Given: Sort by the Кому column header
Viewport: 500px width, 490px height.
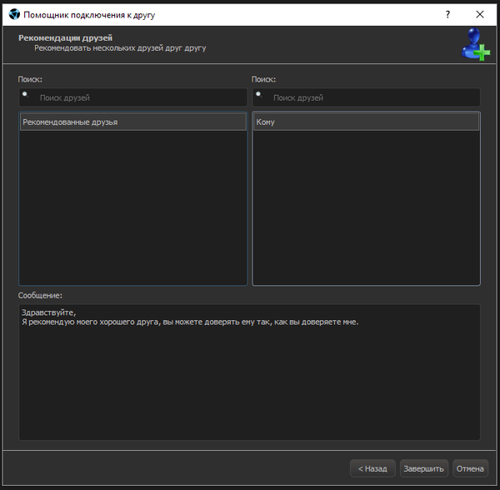Looking at the screenshot, I should (x=366, y=122).
